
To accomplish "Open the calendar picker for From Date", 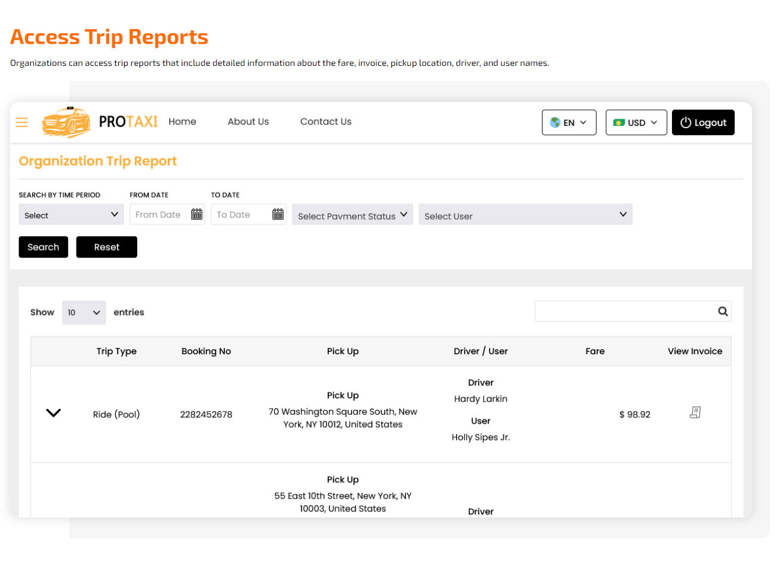I will coord(196,214).
